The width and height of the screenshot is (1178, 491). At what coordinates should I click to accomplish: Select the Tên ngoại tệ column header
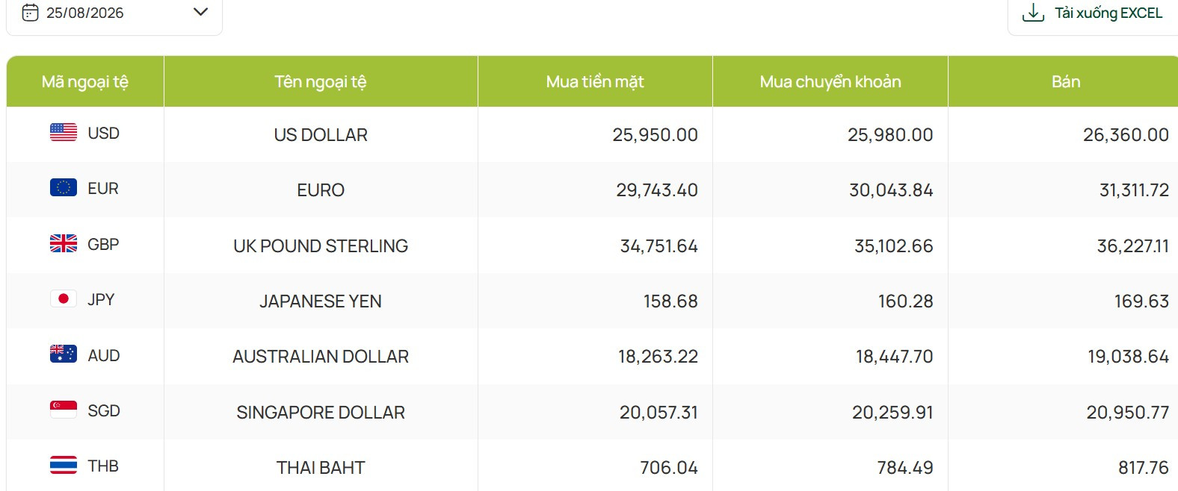coord(321,81)
